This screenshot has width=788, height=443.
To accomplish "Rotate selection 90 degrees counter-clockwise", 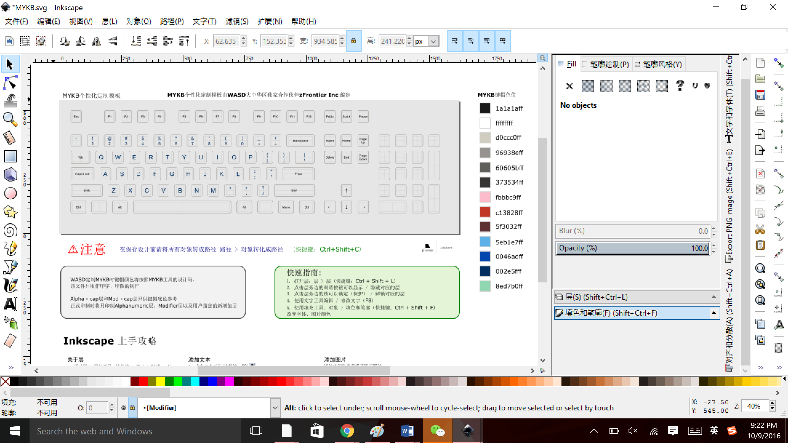I will [64, 41].
